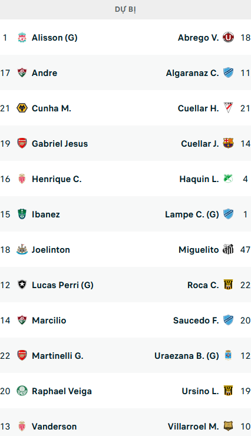
Task: Click the Botafogo crest next to Lucas Perri
Action: [22, 285]
